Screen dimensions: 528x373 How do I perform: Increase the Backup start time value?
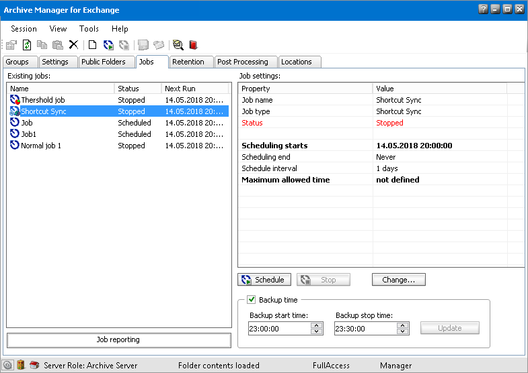click(316, 325)
